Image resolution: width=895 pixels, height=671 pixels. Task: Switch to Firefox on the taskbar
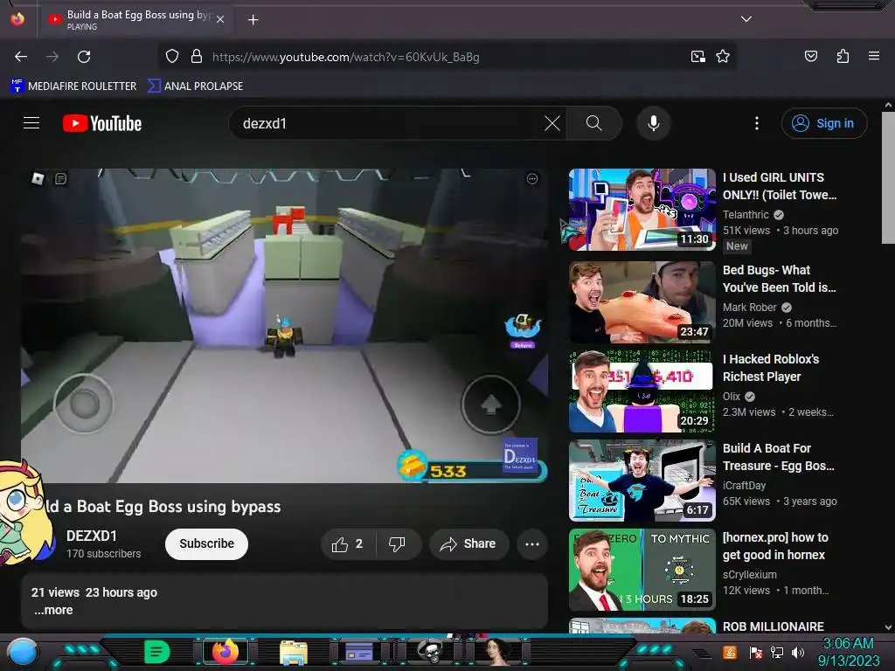225,652
